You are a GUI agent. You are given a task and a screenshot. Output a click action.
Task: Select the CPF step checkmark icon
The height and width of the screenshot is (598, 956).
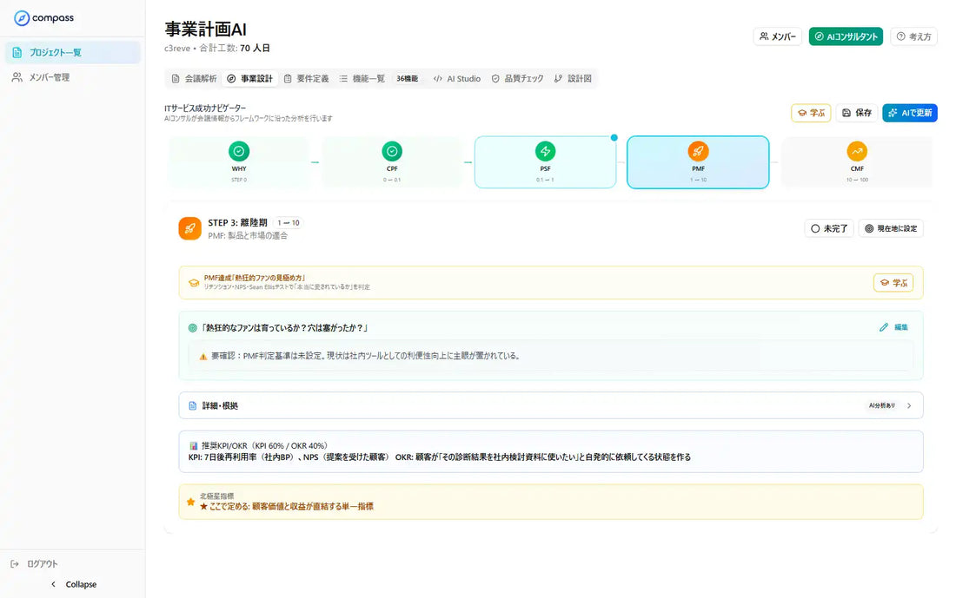tap(392, 151)
